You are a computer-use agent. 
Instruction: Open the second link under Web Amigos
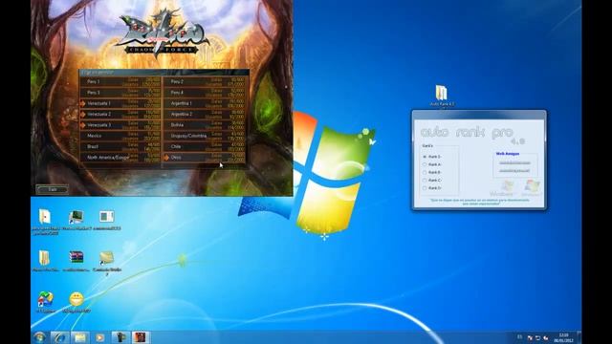[514, 171]
